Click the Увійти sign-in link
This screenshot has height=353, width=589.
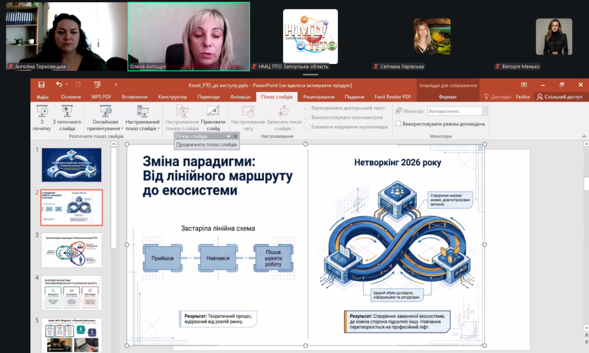click(522, 97)
